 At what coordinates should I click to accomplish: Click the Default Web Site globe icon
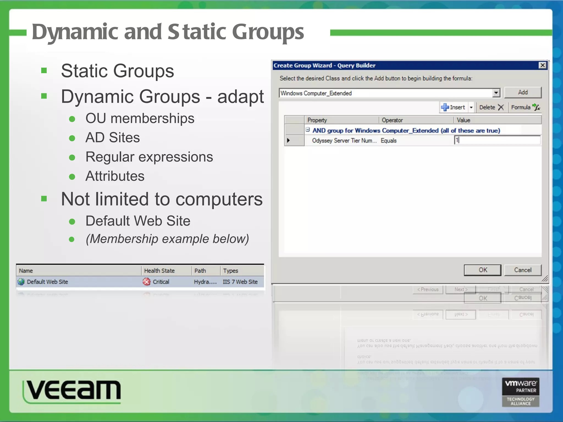(21, 282)
